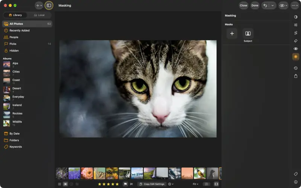Set rating with the first star
Image resolution: width=301 pixels, height=188 pixels.
coord(99,184)
